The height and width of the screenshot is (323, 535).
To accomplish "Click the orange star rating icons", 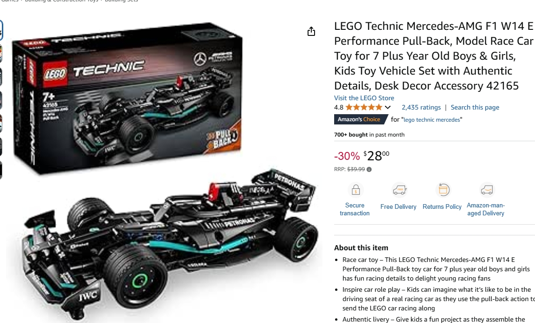I will (364, 108).
